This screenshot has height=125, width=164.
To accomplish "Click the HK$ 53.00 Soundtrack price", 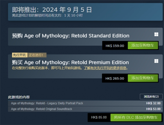I will 153,109.
